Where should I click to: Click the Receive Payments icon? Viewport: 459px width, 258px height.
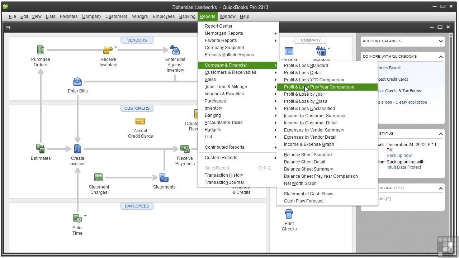point(185,148)
